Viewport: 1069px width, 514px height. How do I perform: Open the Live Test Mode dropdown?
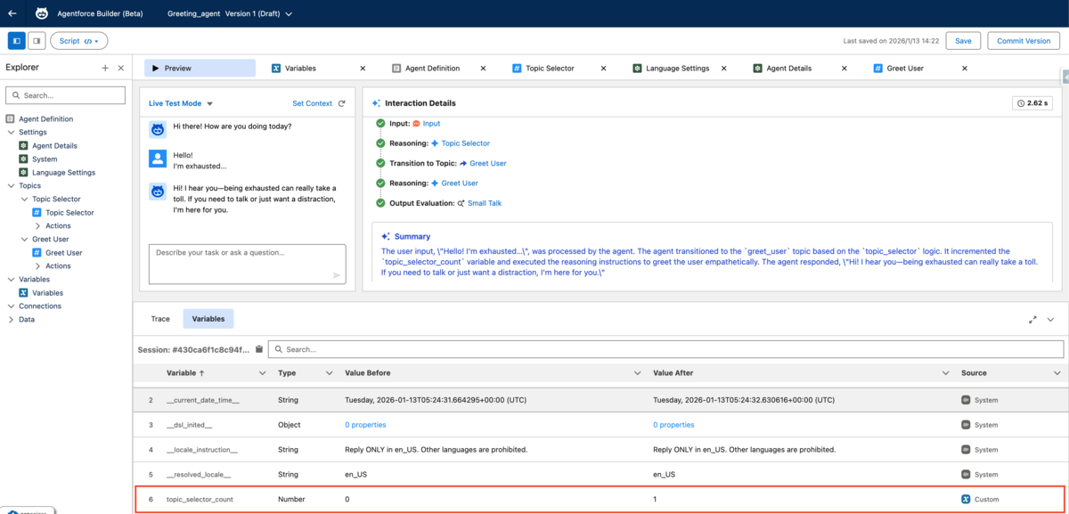click(x=181, y=103)
